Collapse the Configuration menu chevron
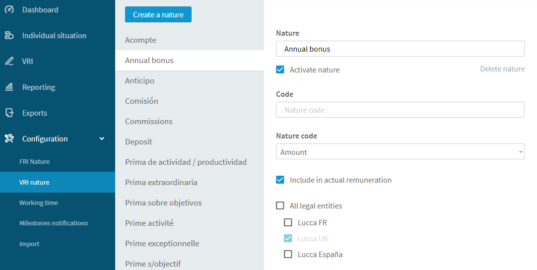Screen dimensions: 537x270 pyautogui.click(x=102, y=138)
